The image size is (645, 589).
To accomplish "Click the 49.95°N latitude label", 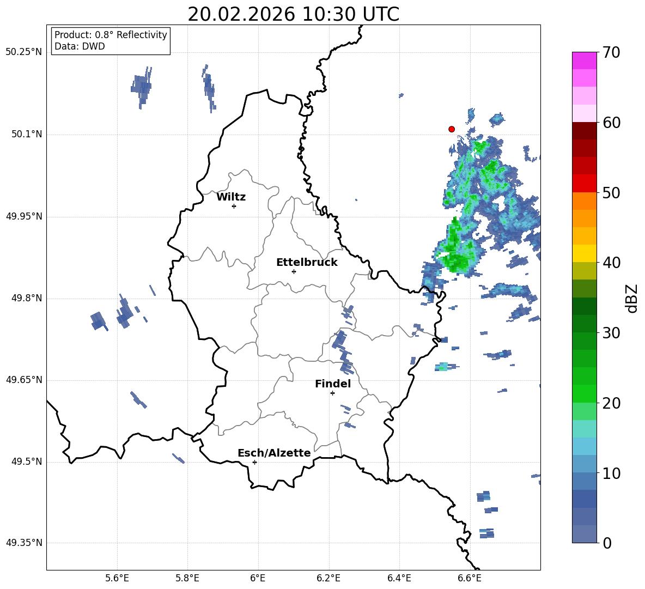I will click(24, 216).
